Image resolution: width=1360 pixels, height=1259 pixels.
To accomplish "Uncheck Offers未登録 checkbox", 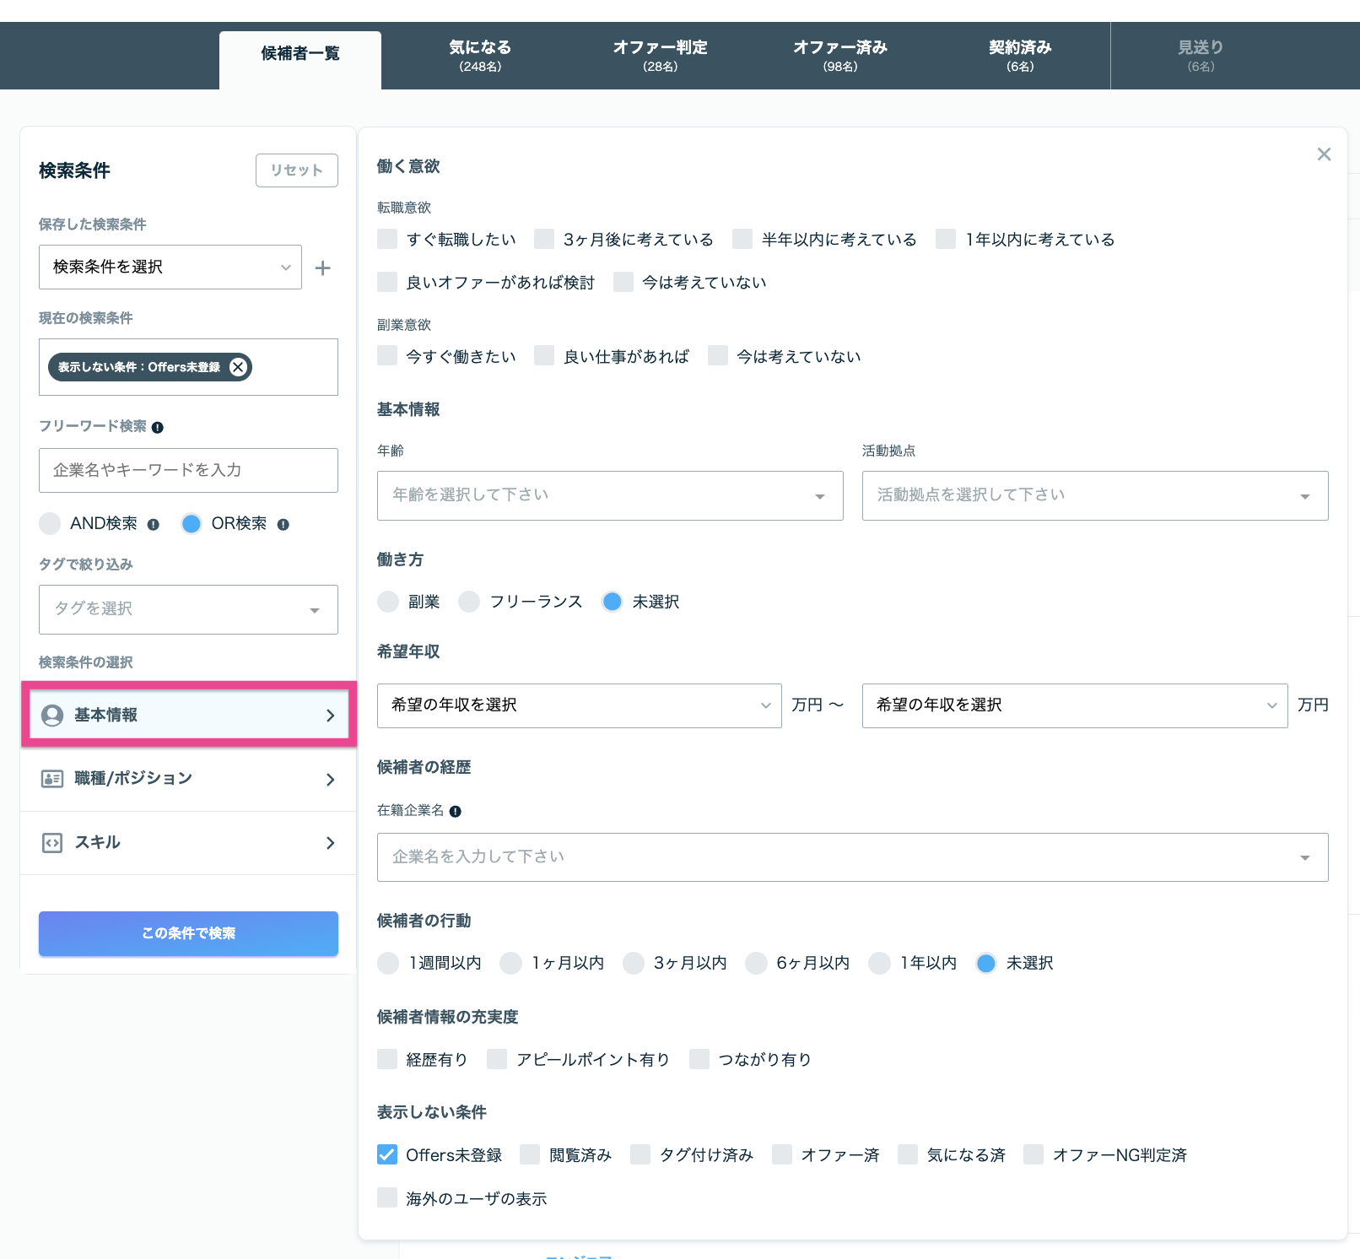I will click(x=387, y=1154).
